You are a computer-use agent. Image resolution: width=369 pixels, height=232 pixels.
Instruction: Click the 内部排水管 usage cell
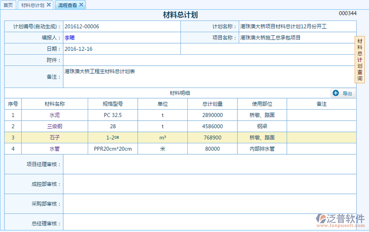click(262, 149)
